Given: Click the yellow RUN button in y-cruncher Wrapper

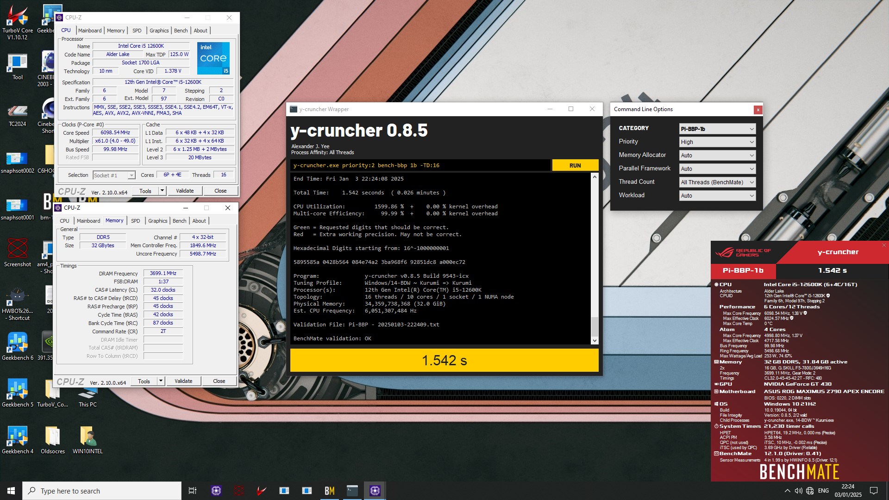Looking at the screenshot, I should (x=575, y=166).
